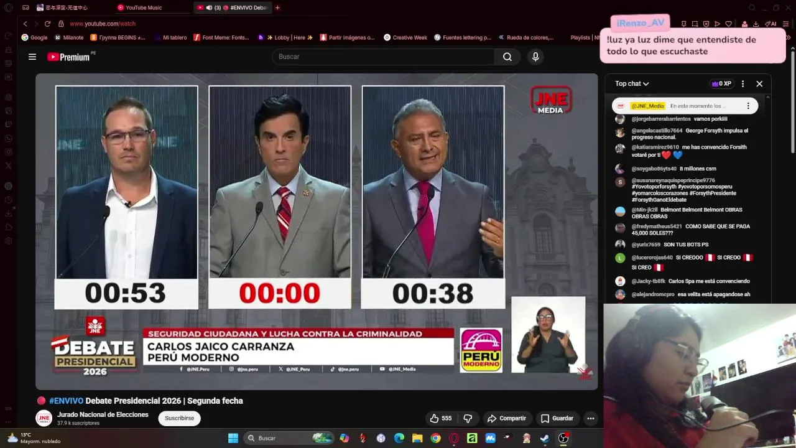The width and height of the screenshot is (796, 448).
Task: Open Steam from the taskbar
Action: click(545, 438)
